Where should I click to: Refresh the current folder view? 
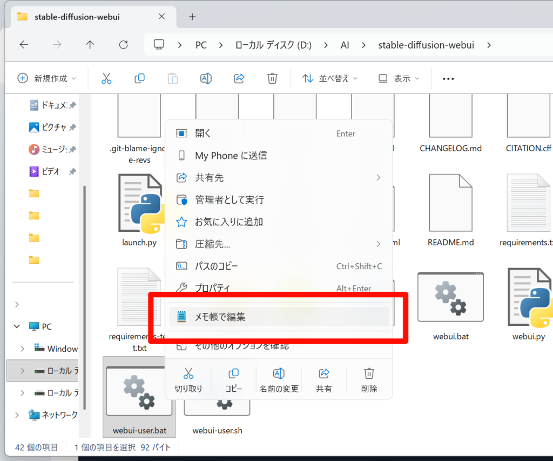click(x=124, y=45)
